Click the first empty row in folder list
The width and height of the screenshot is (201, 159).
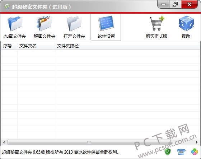pos(100,53)
